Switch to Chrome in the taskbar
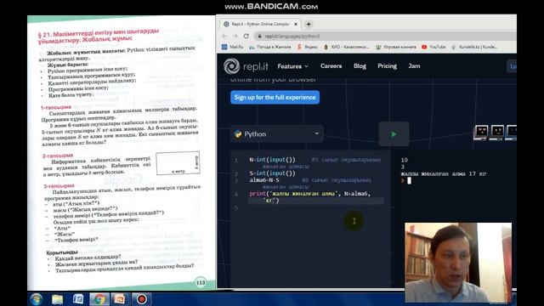Viewport: 544px width, 306px height. click(99, 299)
